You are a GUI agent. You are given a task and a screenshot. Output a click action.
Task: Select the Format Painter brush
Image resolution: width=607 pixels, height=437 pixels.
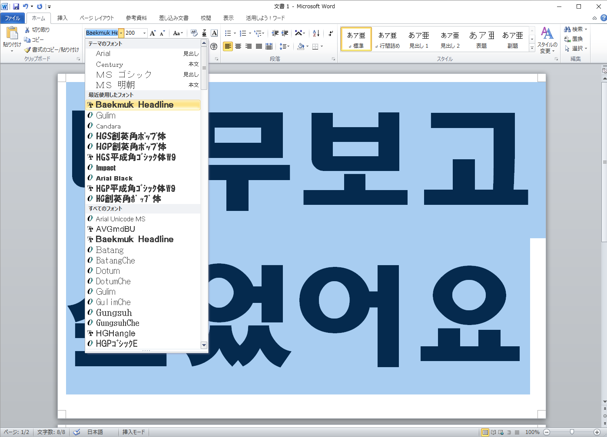coord(52,49)
